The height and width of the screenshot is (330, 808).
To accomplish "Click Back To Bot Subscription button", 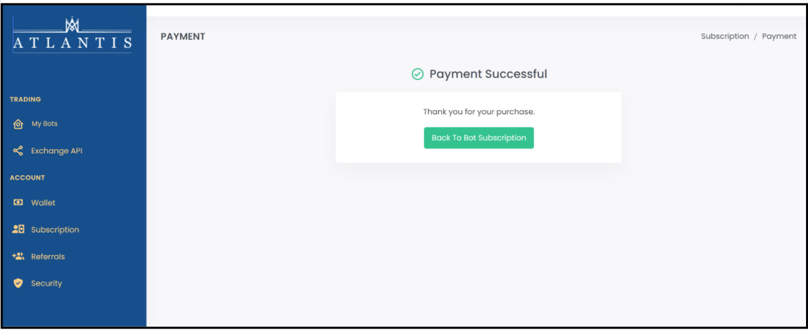I will click(x=479, y=138).
